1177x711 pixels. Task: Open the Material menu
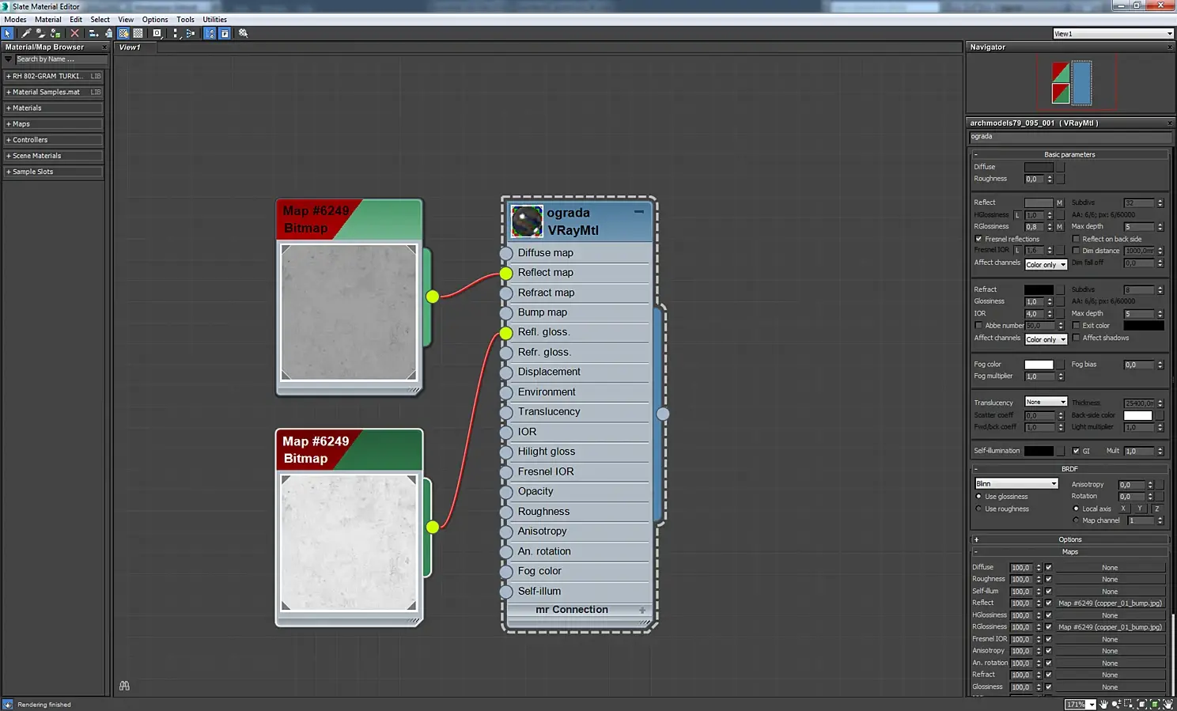[x=47, y=20]
